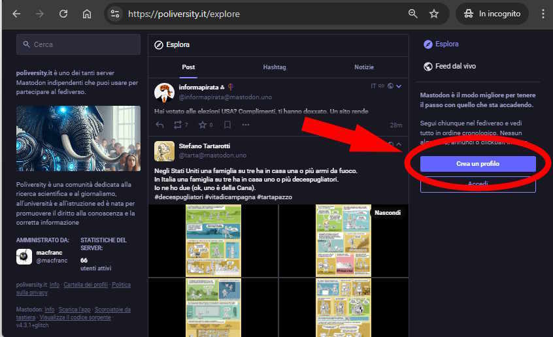Open Esplora in right navigation
The width and height of the screenshot is (553, 337).
(x=441, y=44)
